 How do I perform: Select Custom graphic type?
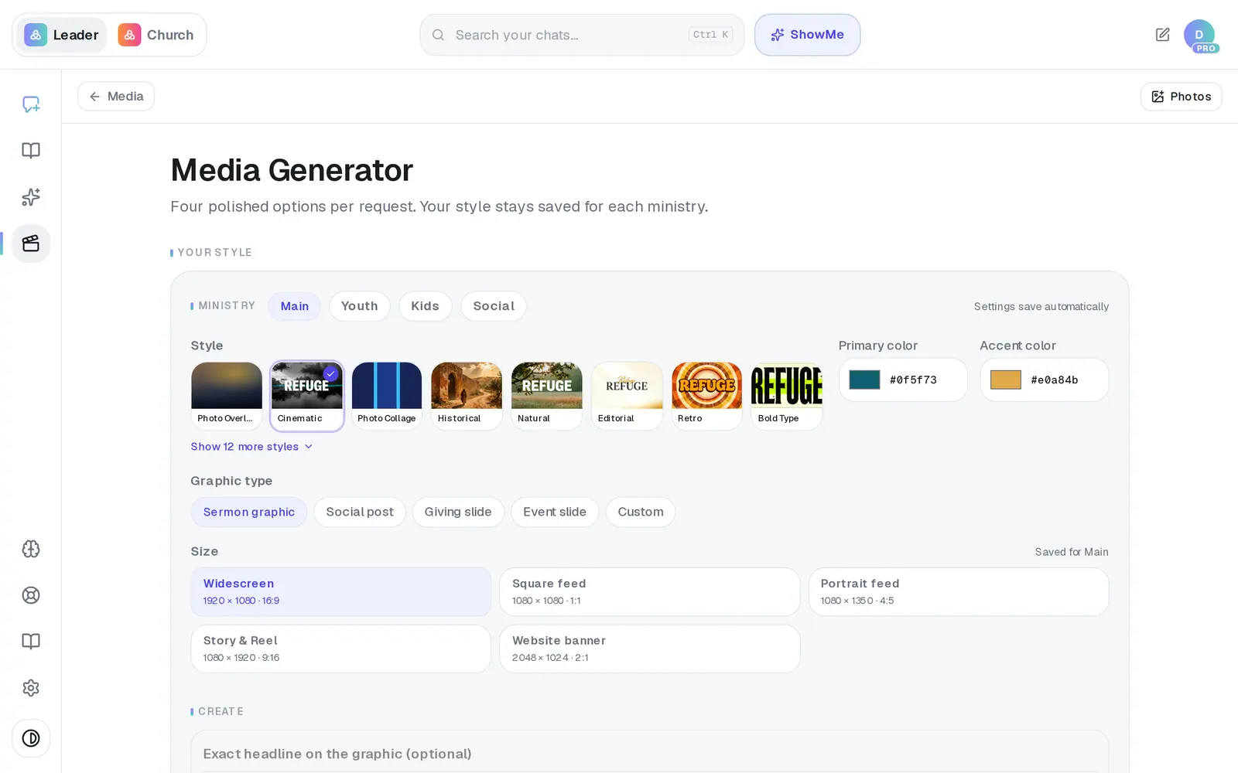pyautogui.click(x=641, y=512)
